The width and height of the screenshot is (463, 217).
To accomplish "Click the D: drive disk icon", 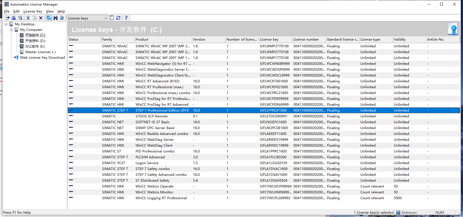I will point(22,41).
